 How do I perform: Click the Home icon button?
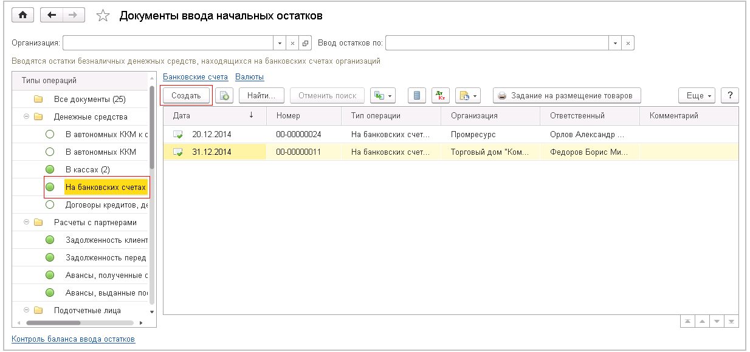click(x=23, y=16)
